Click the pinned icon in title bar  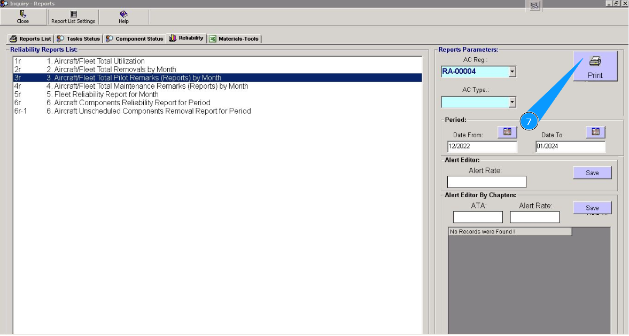(x=534, y=5)
